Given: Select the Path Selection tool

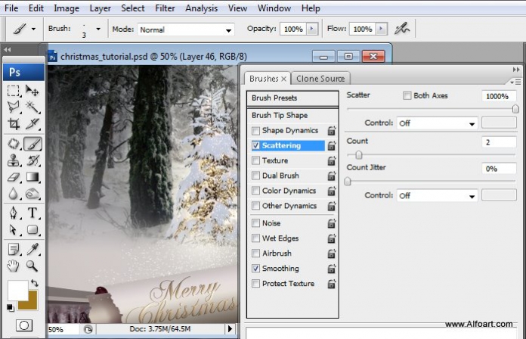Looking at the screenshot, I should [14, 230].
